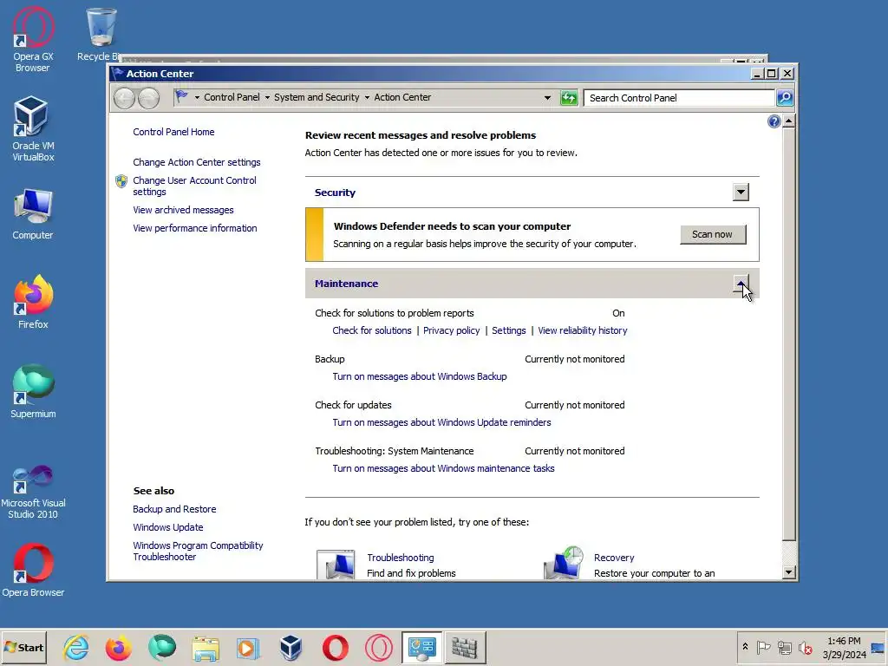Open the Troubleshooting link
The height and width of the screenshot is (666, 888).
[401, 558]
